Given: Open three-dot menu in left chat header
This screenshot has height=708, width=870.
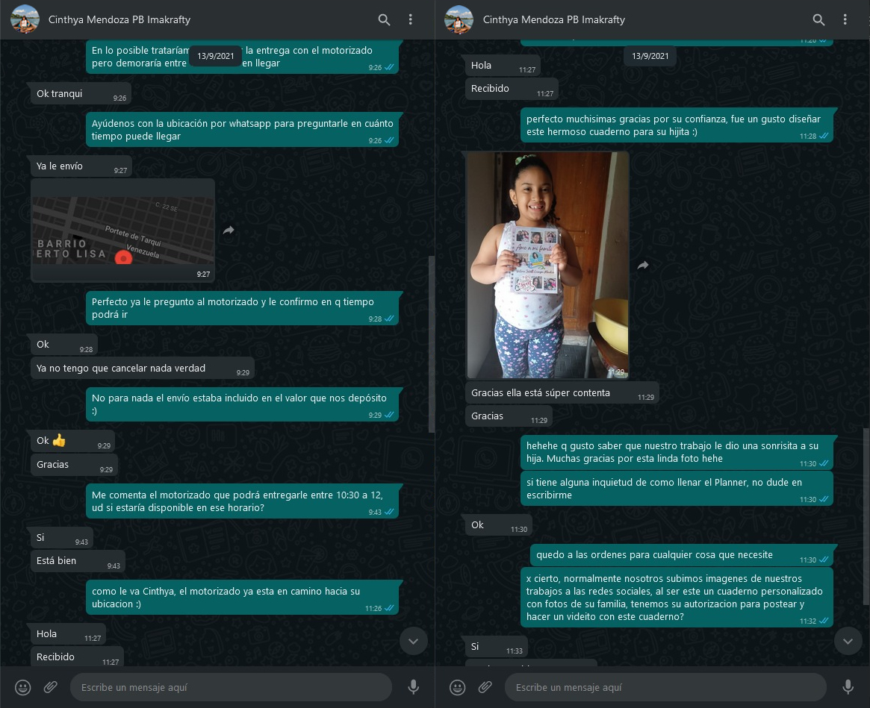Looking at the screenshot, I should [411, 20].
